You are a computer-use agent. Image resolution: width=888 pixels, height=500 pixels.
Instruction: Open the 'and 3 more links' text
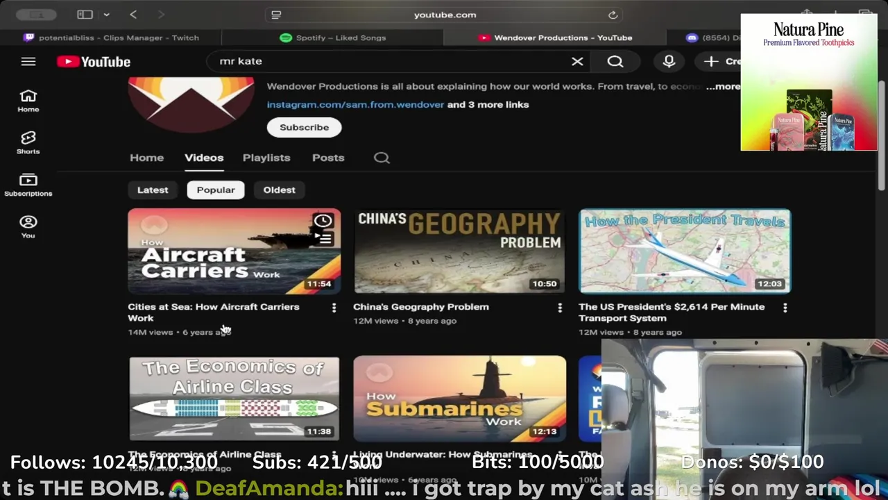tap(488, 105)
